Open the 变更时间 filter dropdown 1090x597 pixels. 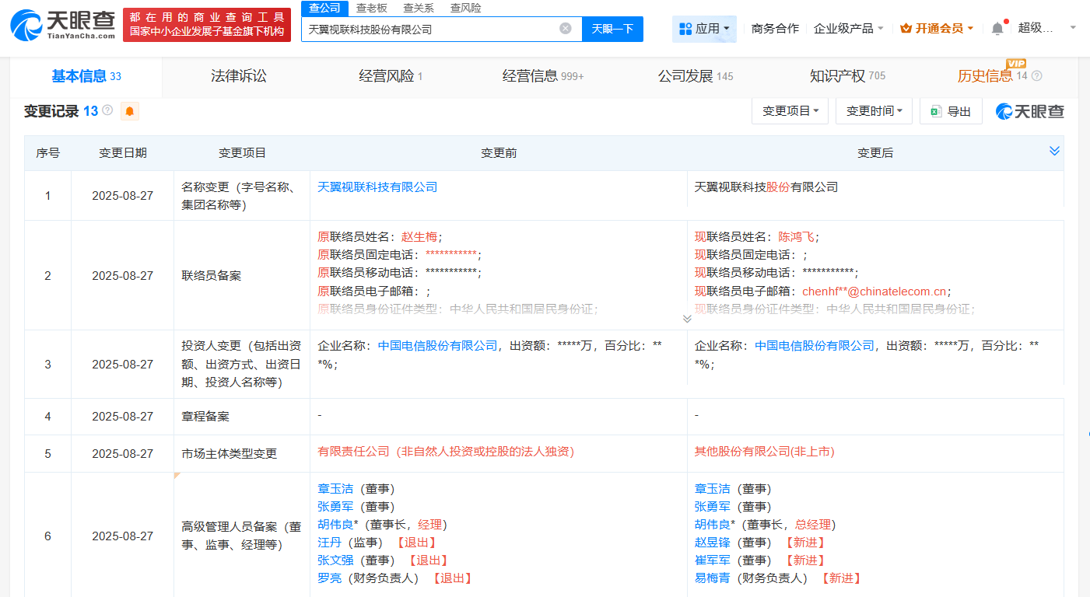click(874, 111)
